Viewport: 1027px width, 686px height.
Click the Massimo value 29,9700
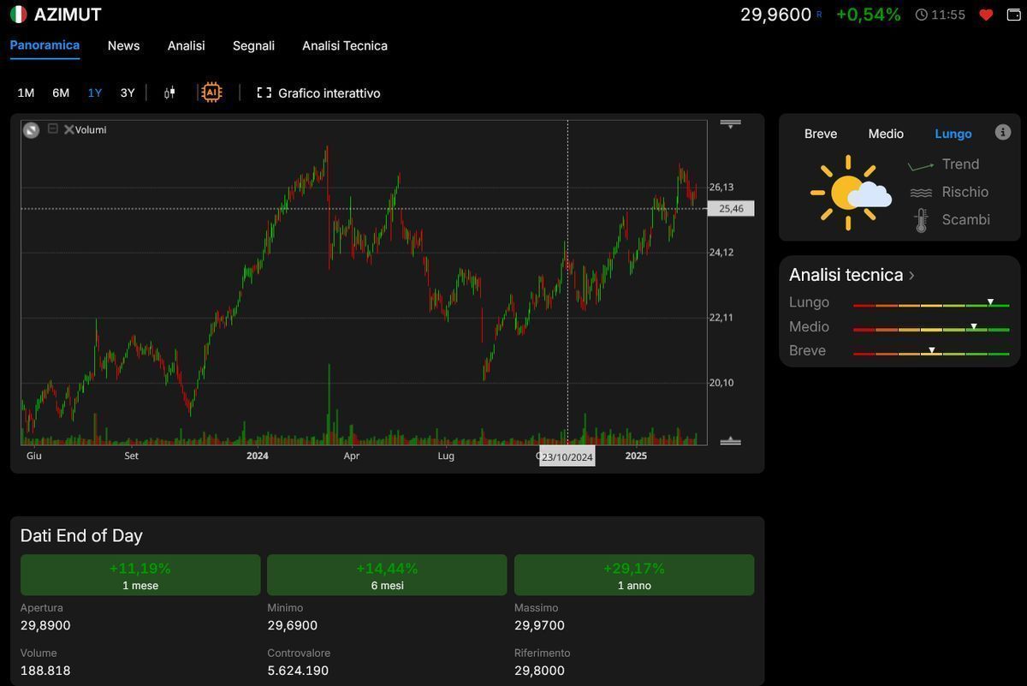(539, 626)
